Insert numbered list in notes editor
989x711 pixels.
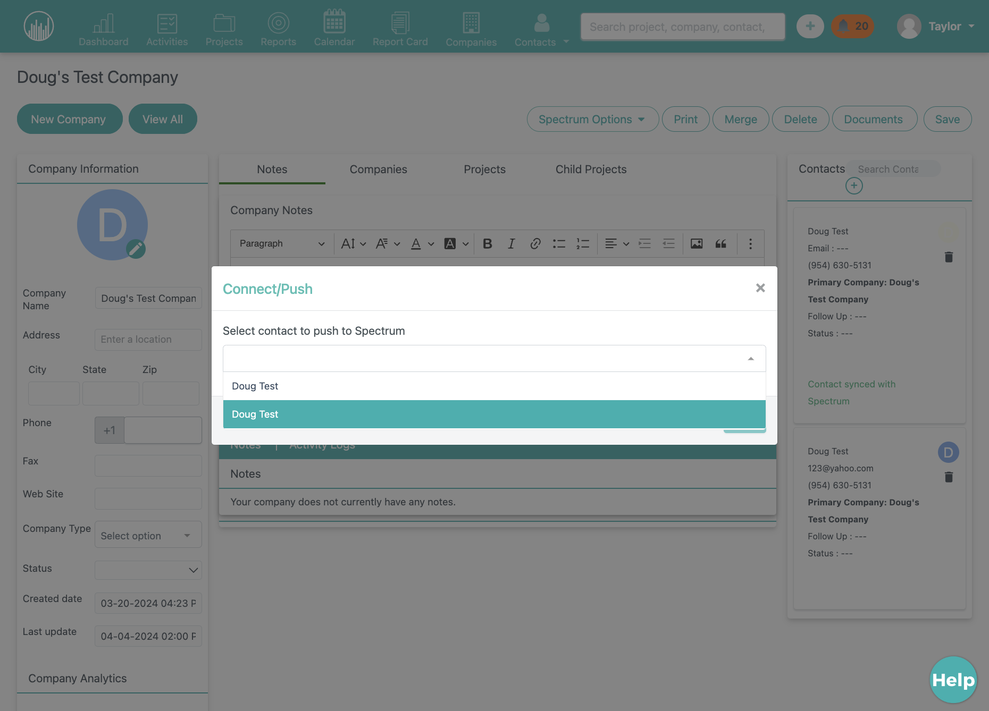coord(583,243)
